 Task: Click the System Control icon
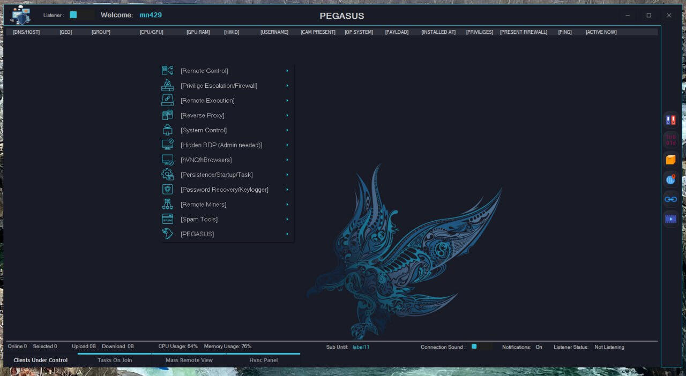click(x=168, y=130)
